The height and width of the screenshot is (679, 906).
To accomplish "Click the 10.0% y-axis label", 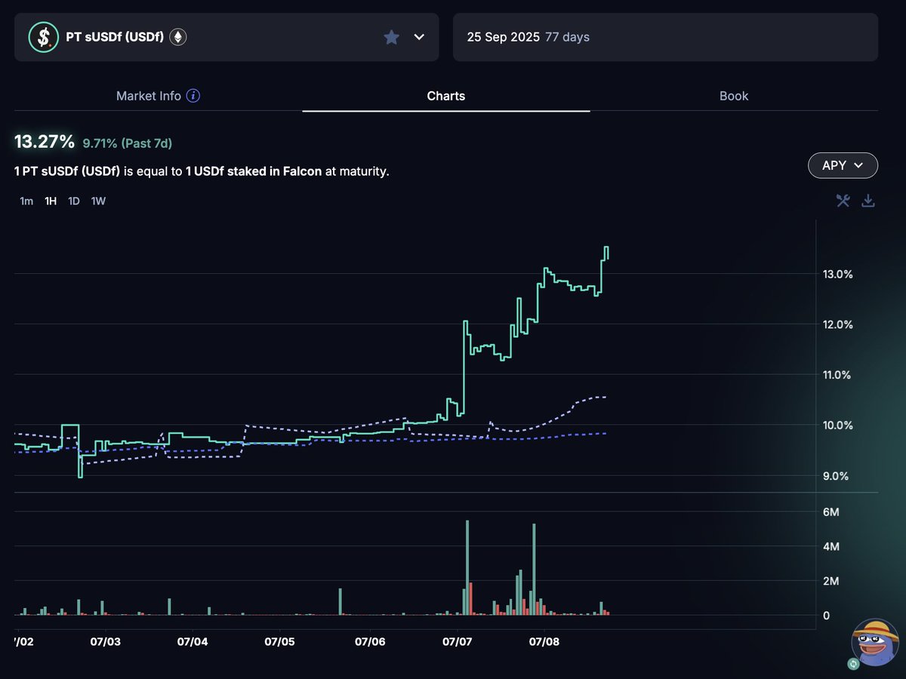I will click(838, 426).
